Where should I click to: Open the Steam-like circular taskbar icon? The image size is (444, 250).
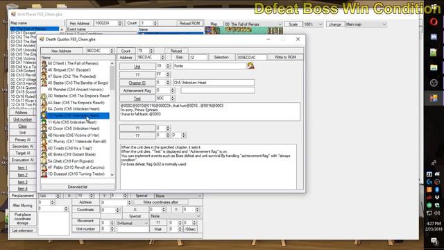[x=434, y=83]
